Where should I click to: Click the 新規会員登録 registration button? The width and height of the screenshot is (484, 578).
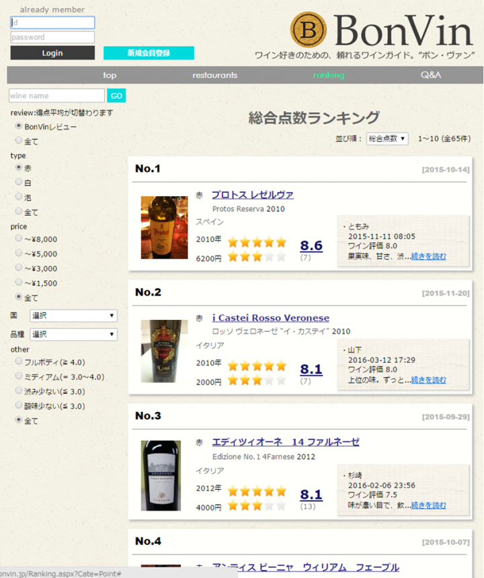click(x=149, y=53)
